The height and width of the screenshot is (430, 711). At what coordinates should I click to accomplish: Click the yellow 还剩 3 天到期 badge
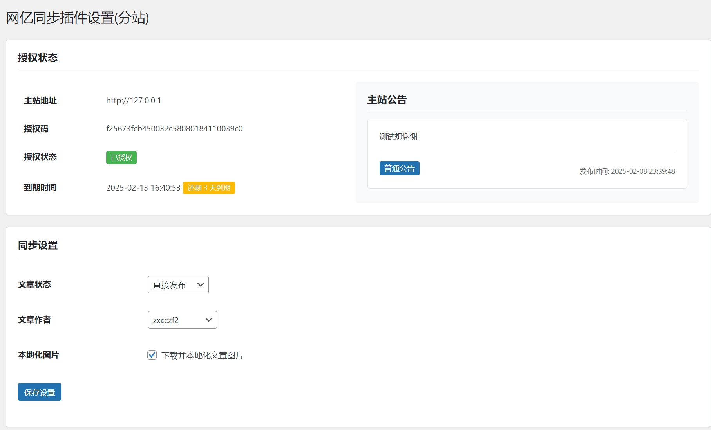[209, 188]
